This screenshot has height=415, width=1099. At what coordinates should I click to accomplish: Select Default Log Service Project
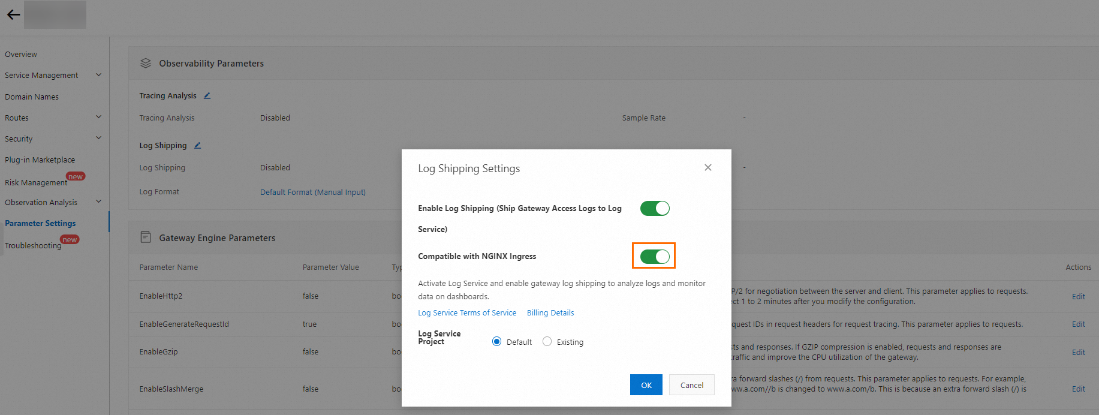coord(496,342)
